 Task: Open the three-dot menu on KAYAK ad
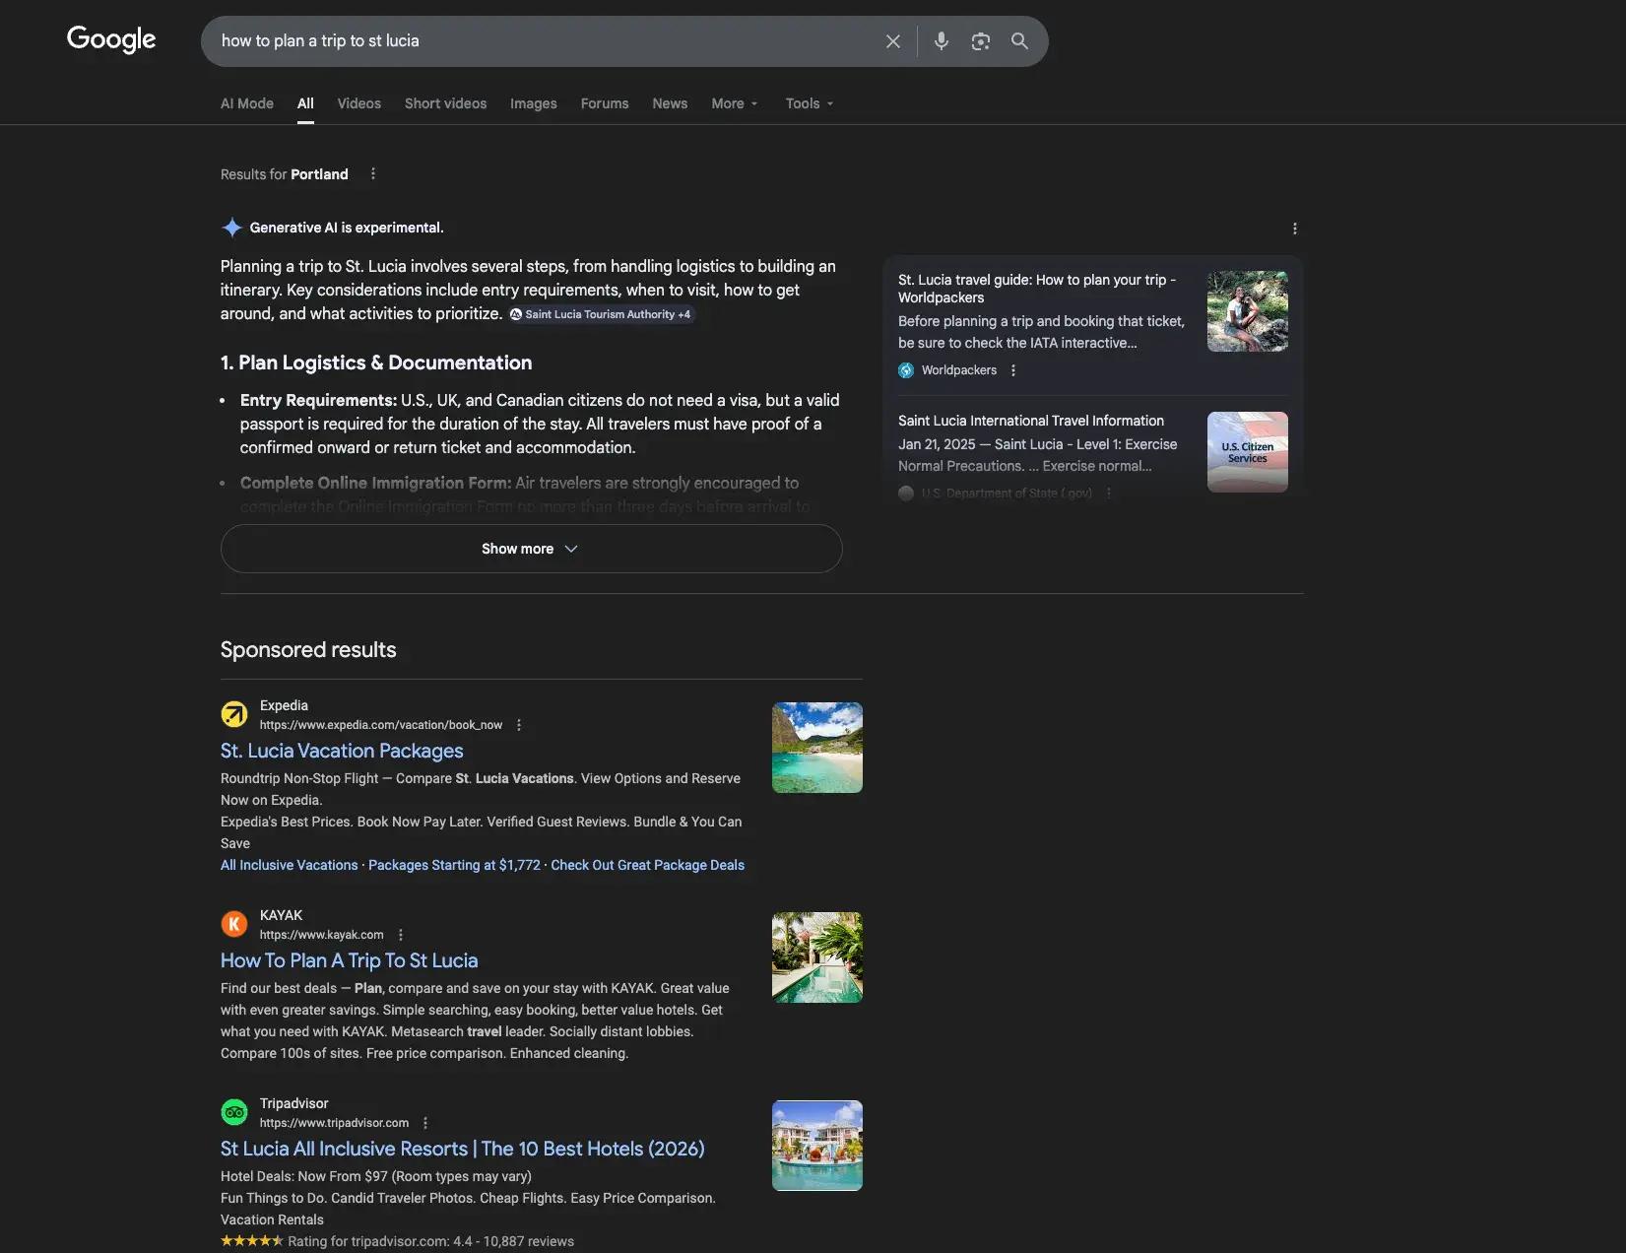pyautogui.click(x=400, y=934)
